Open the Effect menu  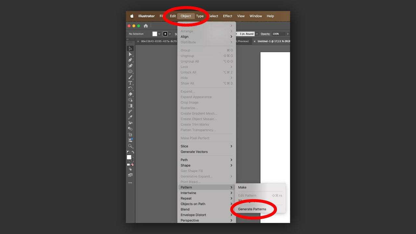[227, 16]
